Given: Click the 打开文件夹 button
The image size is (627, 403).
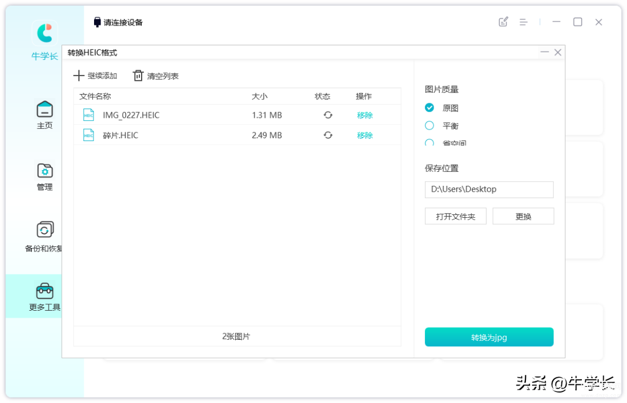Looking at the screenshot, I should point(455,216).
